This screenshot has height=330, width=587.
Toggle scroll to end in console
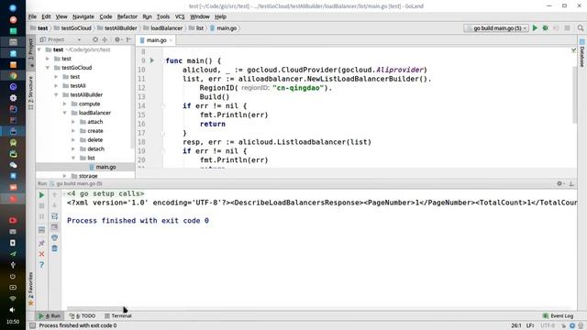55,226
